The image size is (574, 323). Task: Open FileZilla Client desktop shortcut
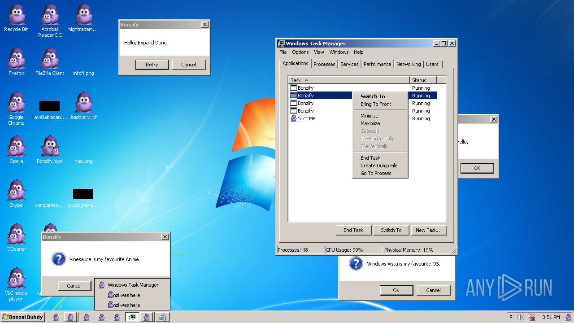point(50,62)
